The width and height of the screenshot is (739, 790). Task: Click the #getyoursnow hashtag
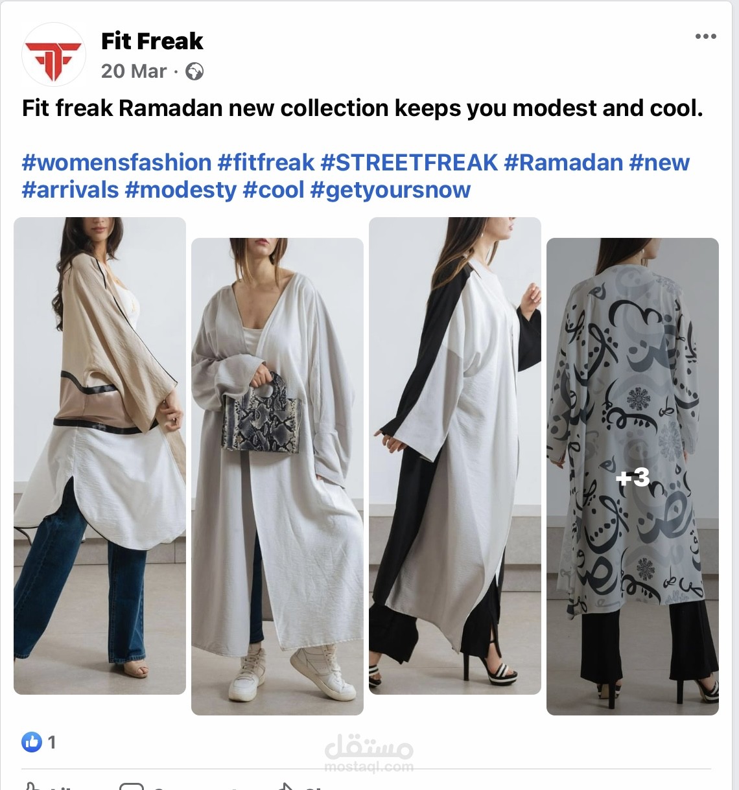[x=391, y=190]
